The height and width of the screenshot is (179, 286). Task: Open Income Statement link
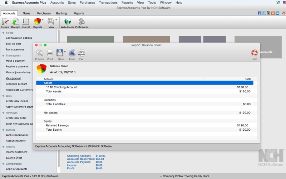pos(16,152)
